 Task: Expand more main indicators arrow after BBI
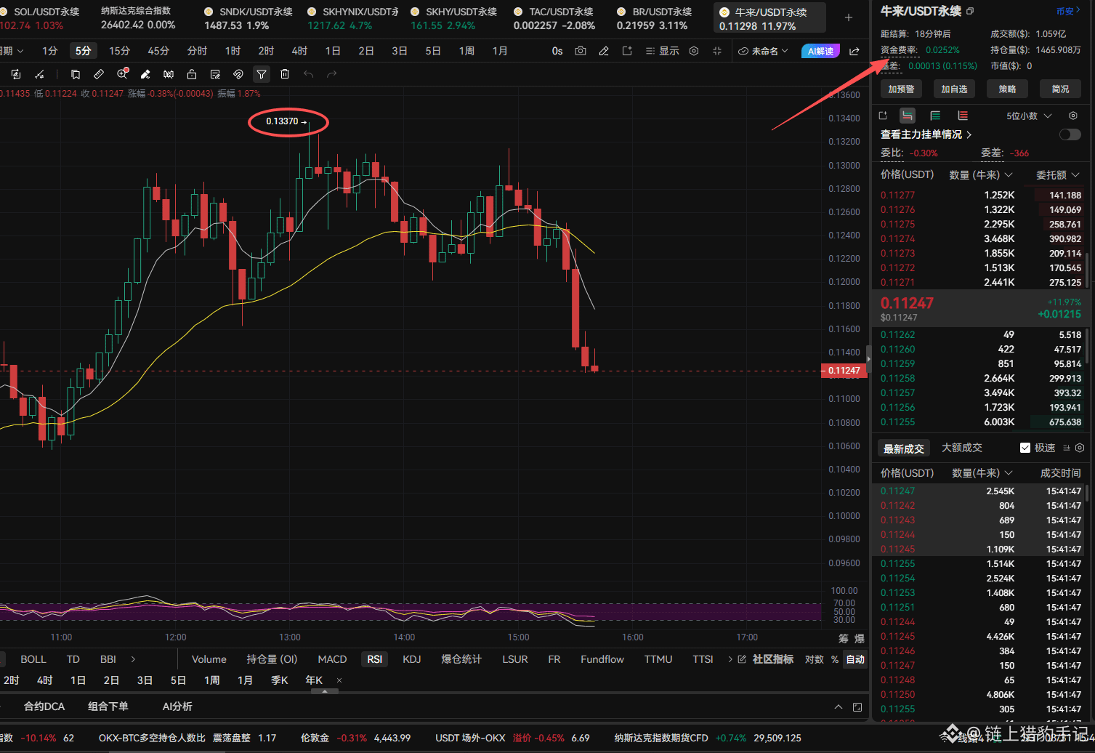[133, 659]
